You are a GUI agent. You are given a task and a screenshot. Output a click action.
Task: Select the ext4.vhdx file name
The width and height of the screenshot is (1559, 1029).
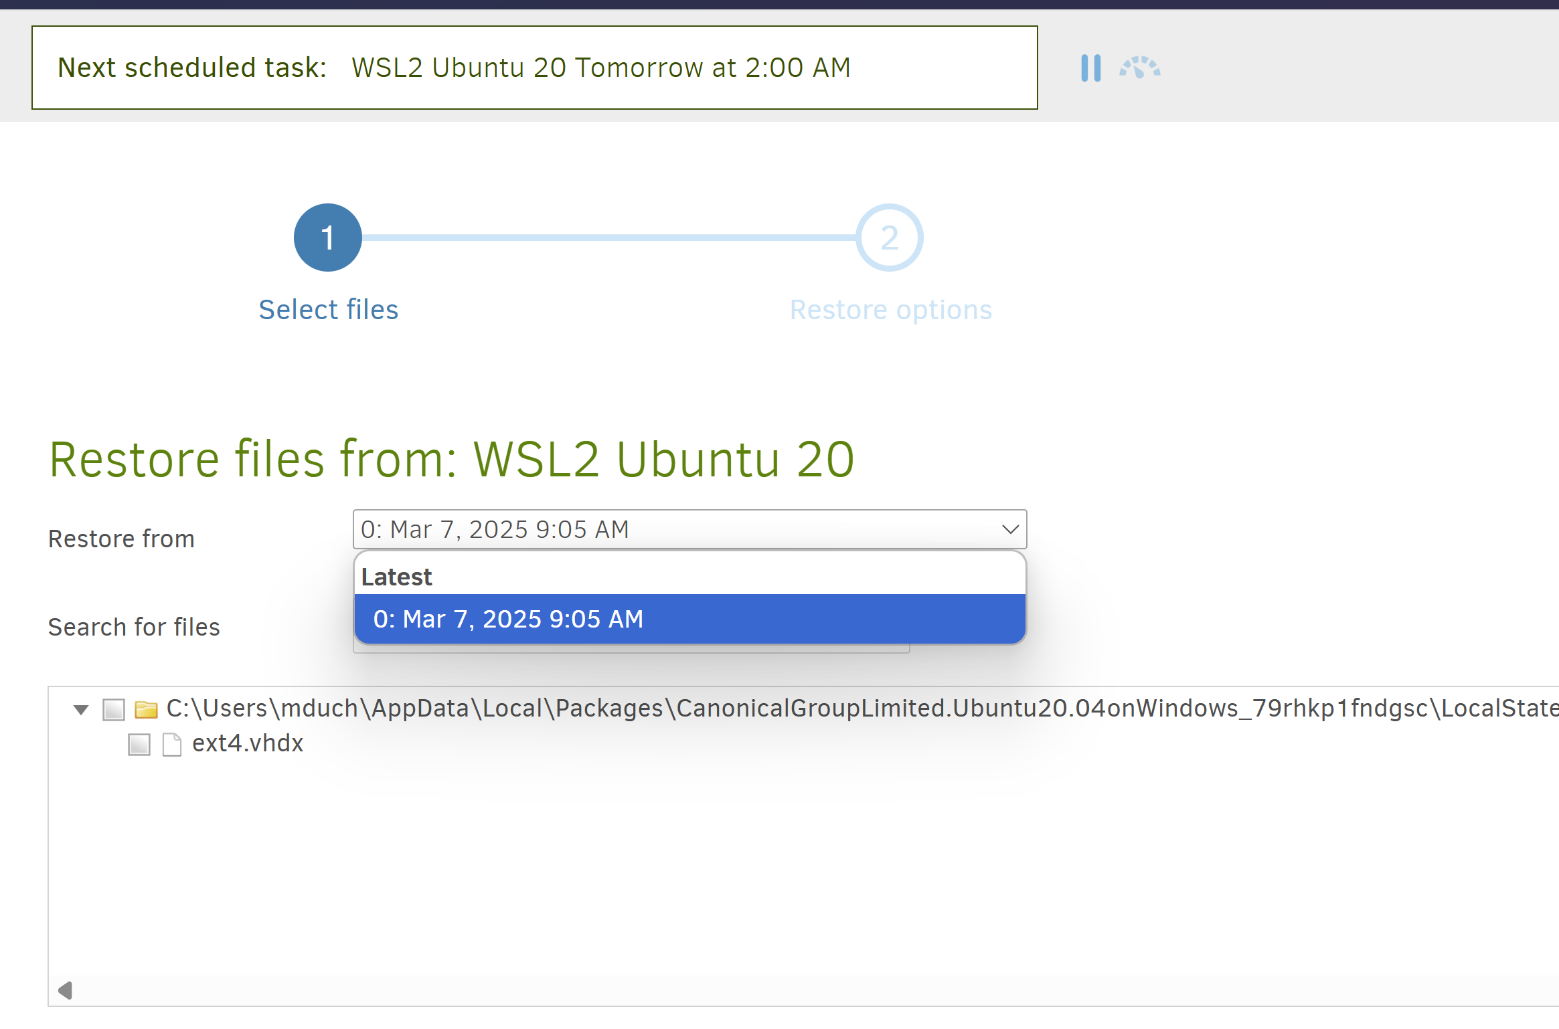pyautogui.click(x=248, y=743)
